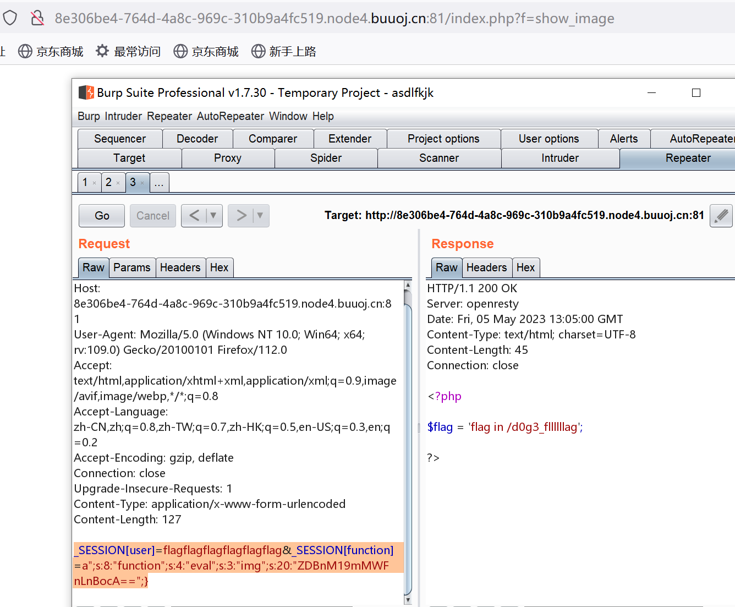Click the Burp Suite logo icon in title bar
The width and height of the screenshot is (735, 607).
point(86,92)
